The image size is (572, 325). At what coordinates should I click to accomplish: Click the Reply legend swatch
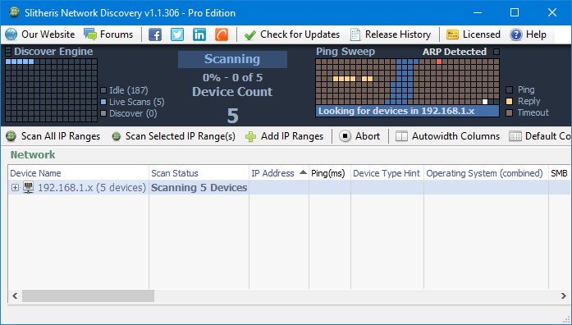coord(510,101)
